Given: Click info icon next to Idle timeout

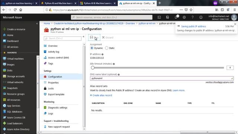Looking at the screenshot, I should point(114,64).
